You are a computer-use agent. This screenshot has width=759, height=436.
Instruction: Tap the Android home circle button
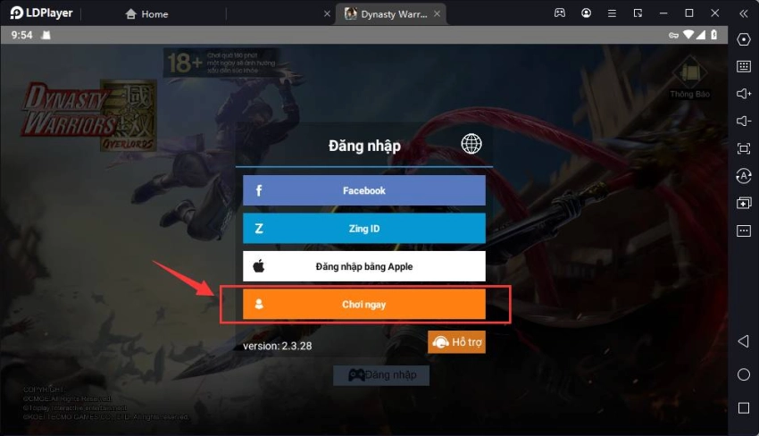tap(744, 374)
